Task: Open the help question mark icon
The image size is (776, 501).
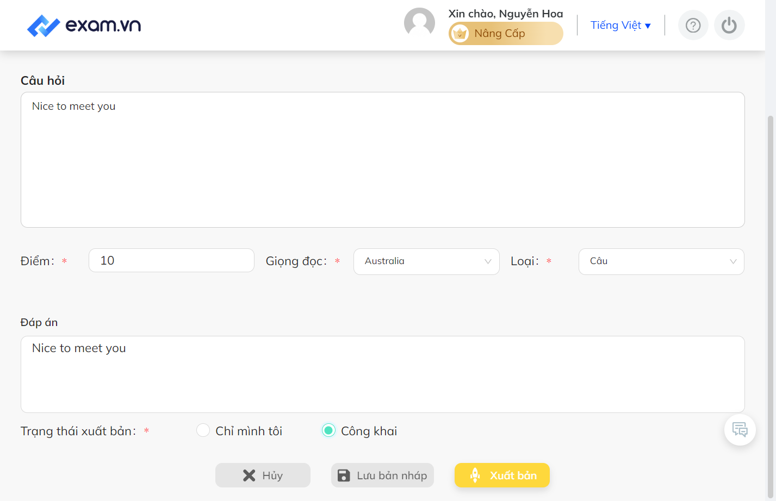Action: [693, 26]
